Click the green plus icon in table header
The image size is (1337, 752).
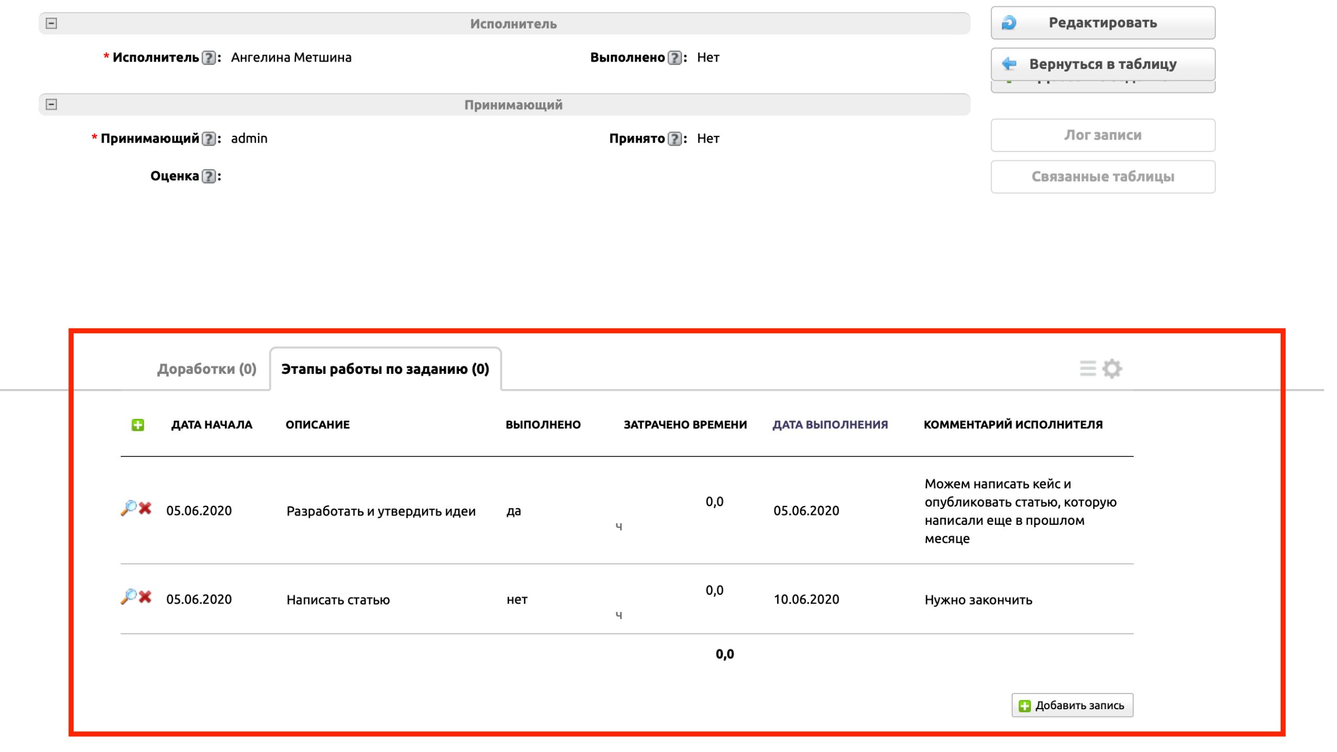(x=137, y=425)
